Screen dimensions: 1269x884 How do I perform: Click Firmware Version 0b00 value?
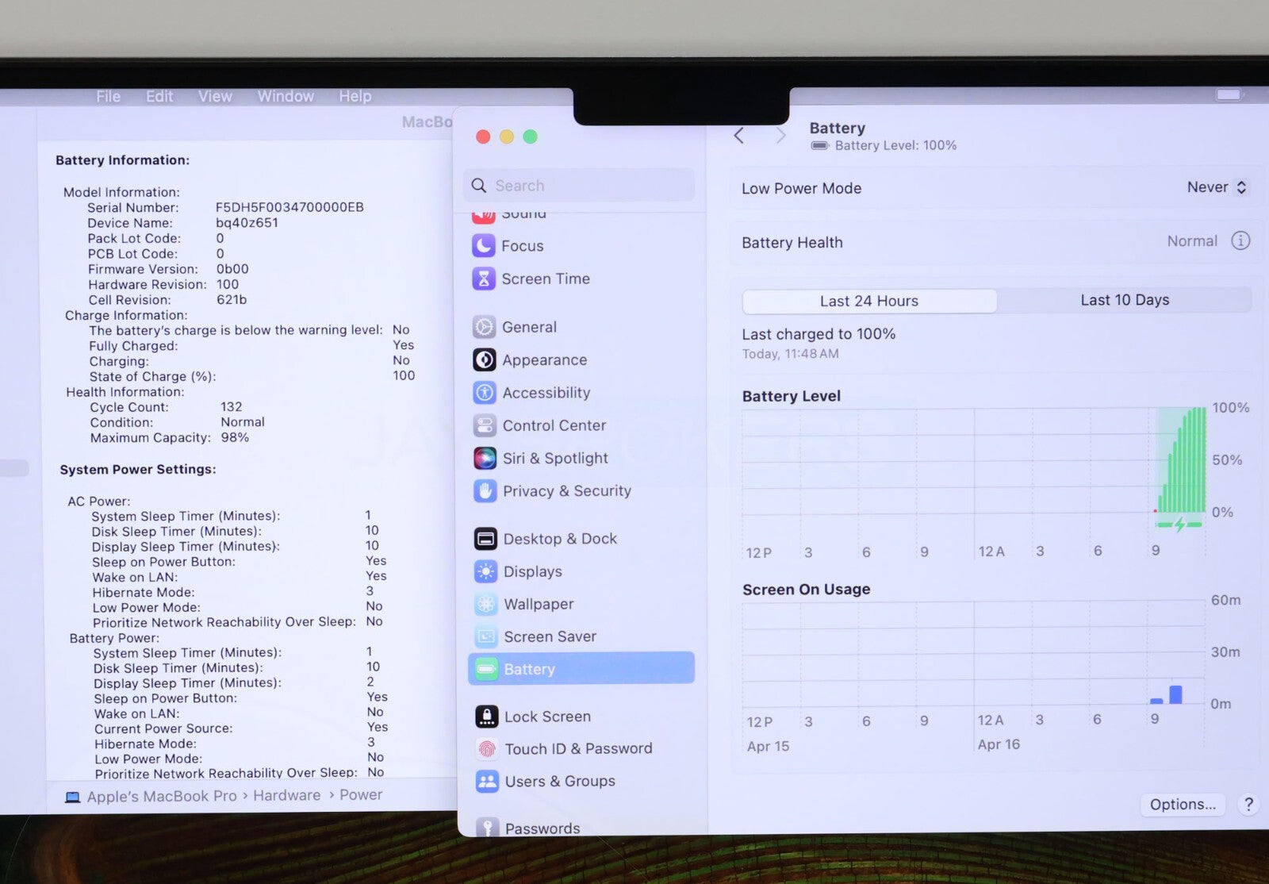(x=232, y=269)
